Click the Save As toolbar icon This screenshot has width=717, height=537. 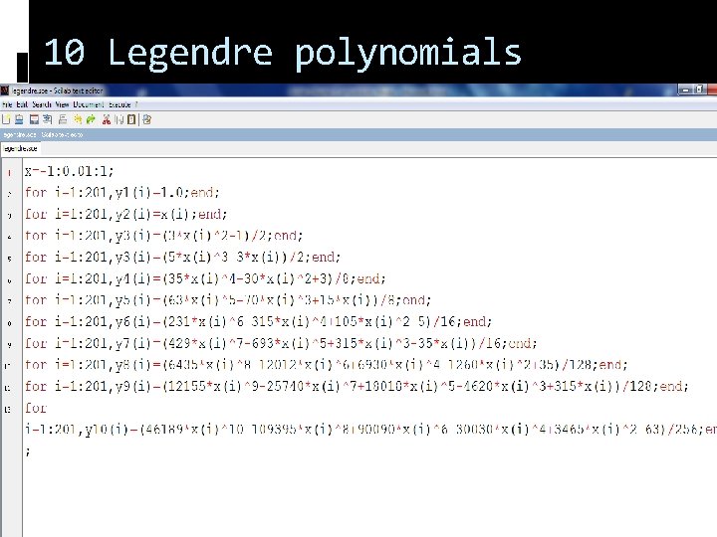tap(47, 119)
